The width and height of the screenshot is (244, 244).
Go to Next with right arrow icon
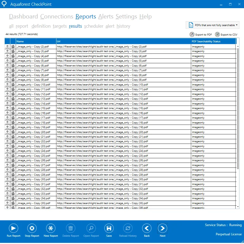pos(162,228)
